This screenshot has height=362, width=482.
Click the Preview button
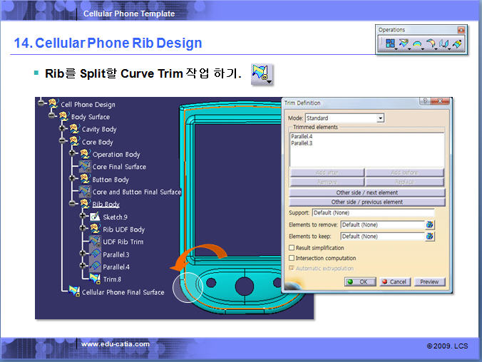tap(429, 281)
